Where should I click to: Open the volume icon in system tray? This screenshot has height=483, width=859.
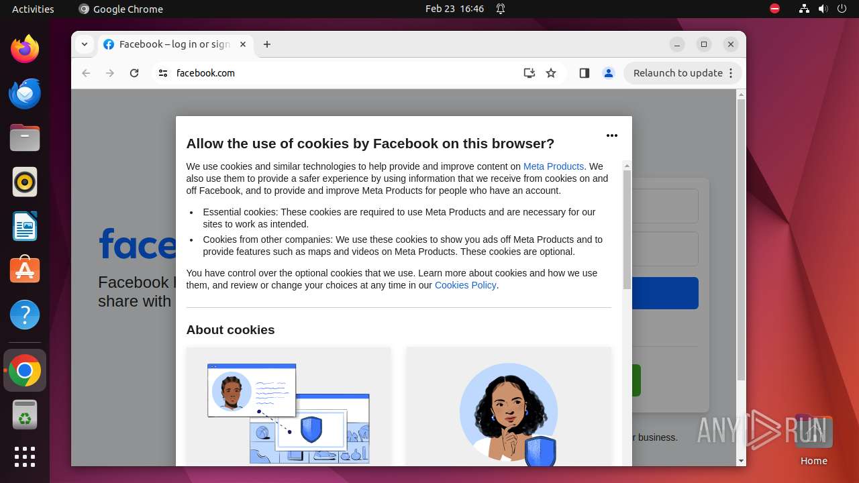[x=823, y=9]
